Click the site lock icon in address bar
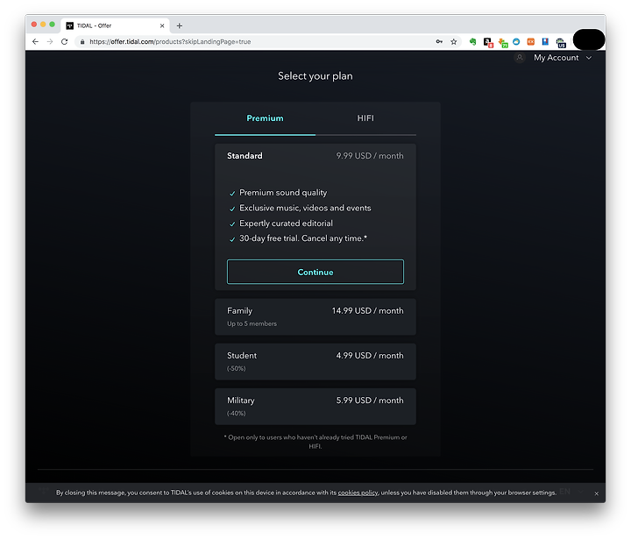The height and width of the screenshot is (539, 631). coord(82,41)
